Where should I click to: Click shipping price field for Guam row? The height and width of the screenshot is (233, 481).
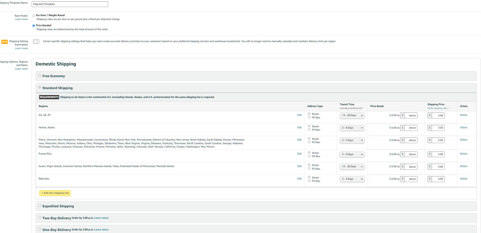(x=438, y=167)
